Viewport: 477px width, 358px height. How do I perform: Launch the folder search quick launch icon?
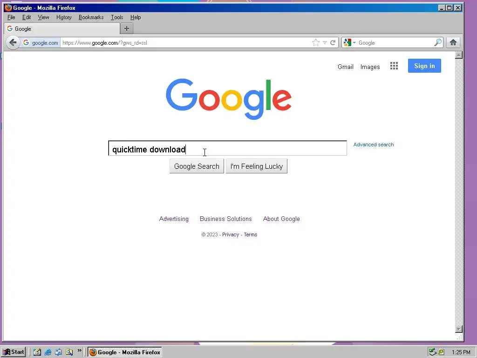click(x=69, y=352)
